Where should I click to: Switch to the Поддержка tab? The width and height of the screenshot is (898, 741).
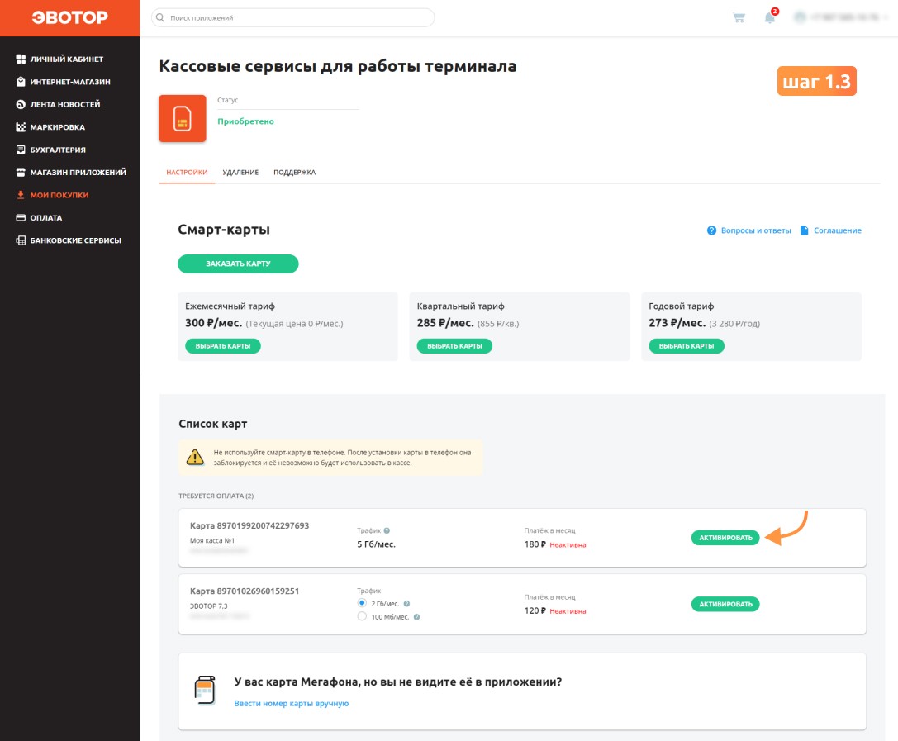tap(294, 173)
